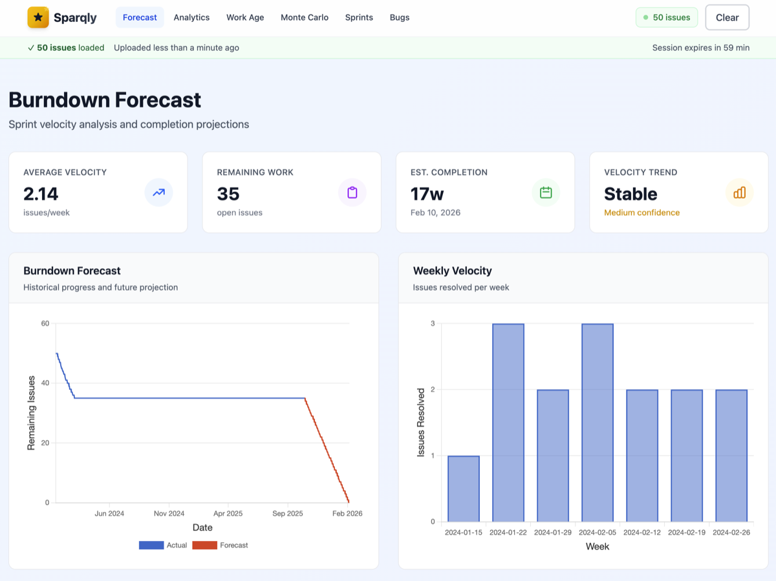This screenshot has height=581, width=776.
Task: Toggle the Forecast series in chart legend
Action: pos(221,545)
